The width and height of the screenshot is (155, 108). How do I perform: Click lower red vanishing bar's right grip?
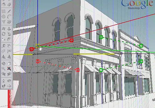[78, 70]
